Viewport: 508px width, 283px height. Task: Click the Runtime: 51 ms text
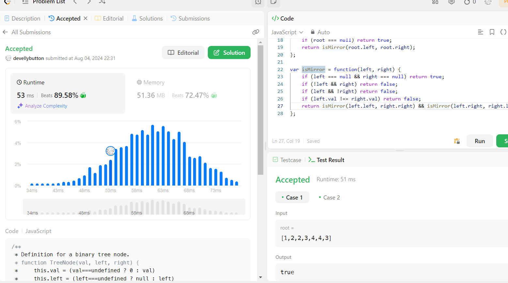point(336,179)
